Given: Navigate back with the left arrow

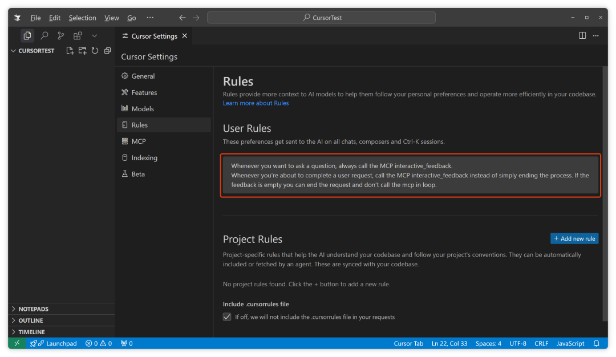Looking at the screenshot, I should 183,18.
